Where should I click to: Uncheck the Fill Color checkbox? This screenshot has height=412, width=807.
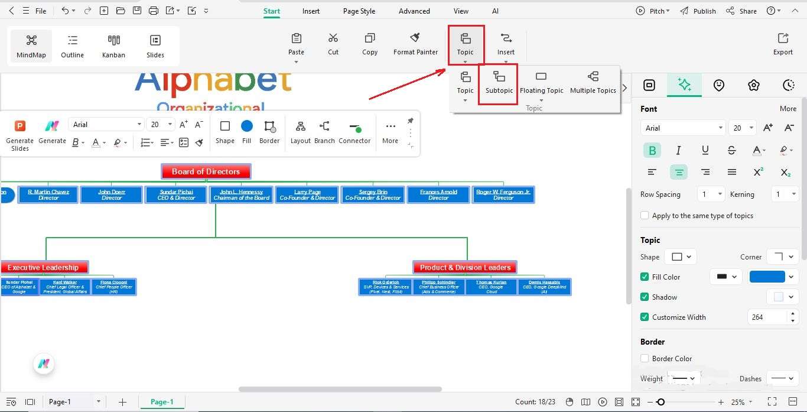pos(645,277)
